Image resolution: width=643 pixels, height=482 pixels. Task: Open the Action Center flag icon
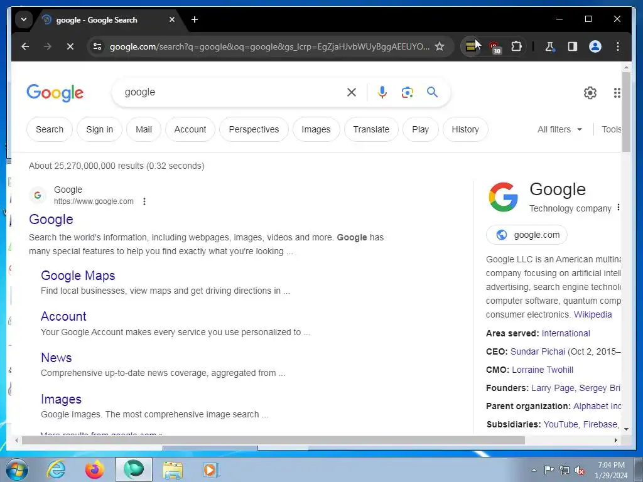[549, 470]
